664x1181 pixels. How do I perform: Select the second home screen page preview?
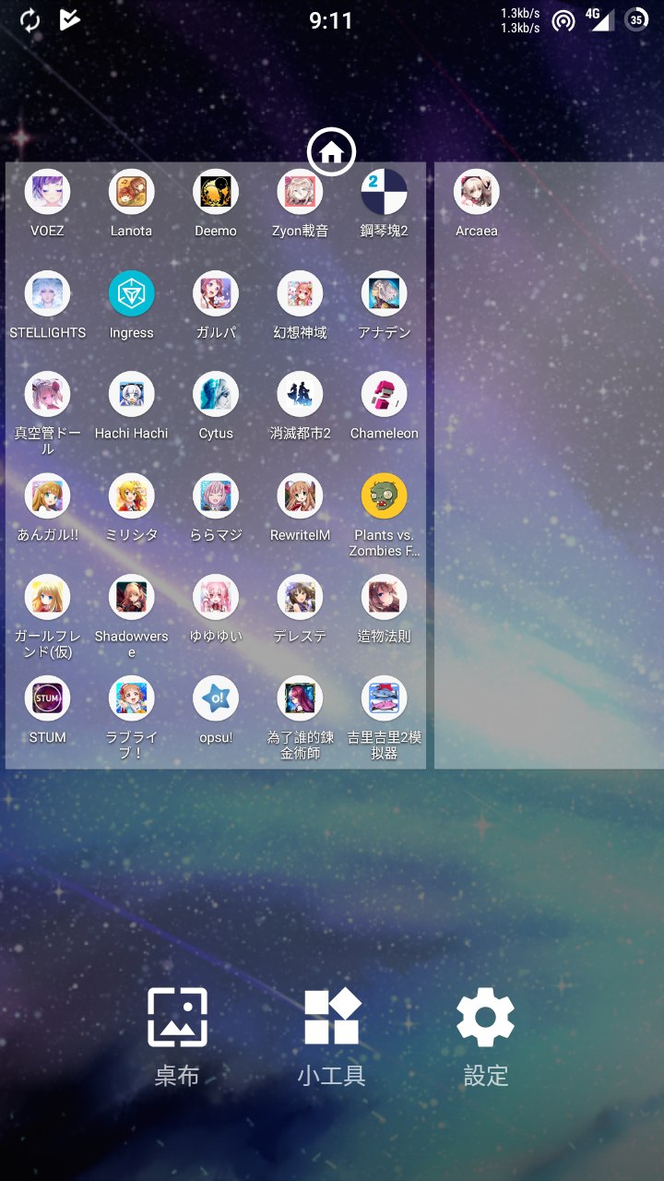click(549, 465)
